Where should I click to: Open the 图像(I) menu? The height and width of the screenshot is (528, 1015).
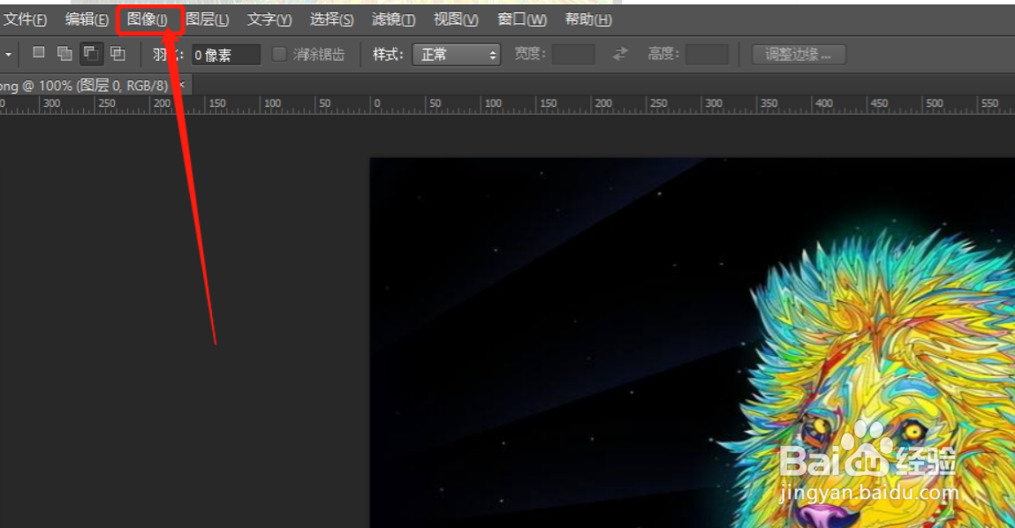point(147,19)
